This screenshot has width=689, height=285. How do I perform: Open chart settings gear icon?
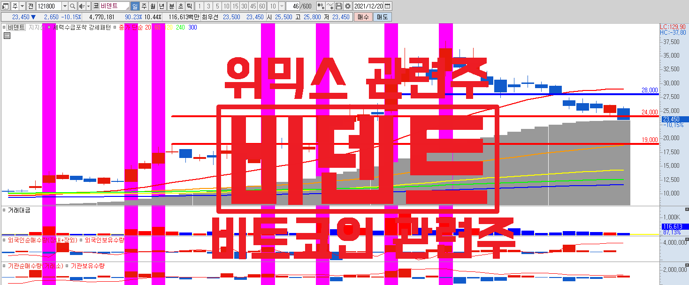click(347, 6)
